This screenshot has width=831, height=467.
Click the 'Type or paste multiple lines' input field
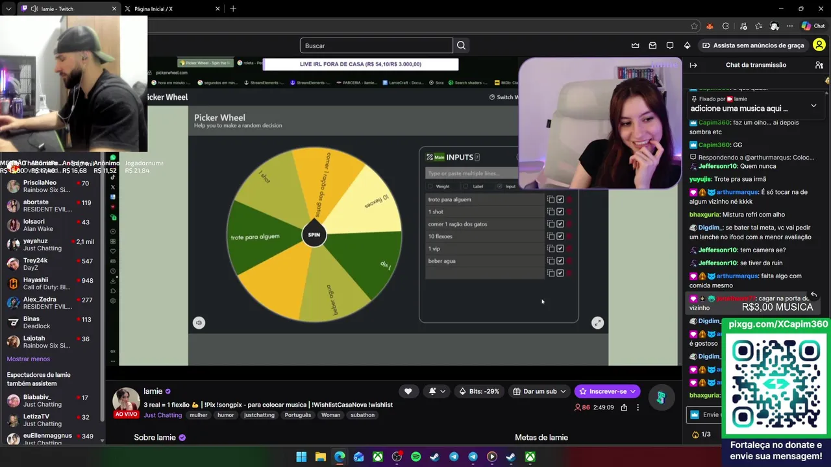(472, 173)
